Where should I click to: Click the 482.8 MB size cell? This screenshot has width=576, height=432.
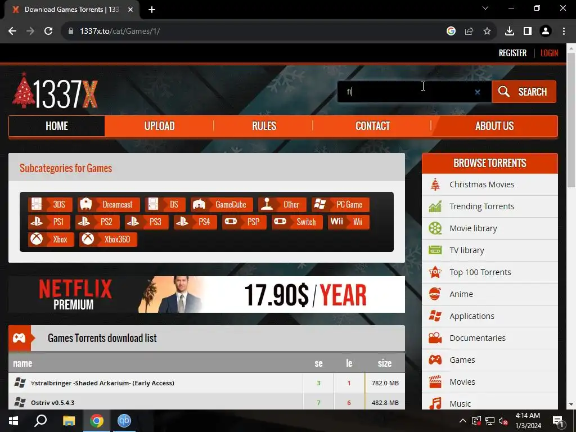coord(385,403)
